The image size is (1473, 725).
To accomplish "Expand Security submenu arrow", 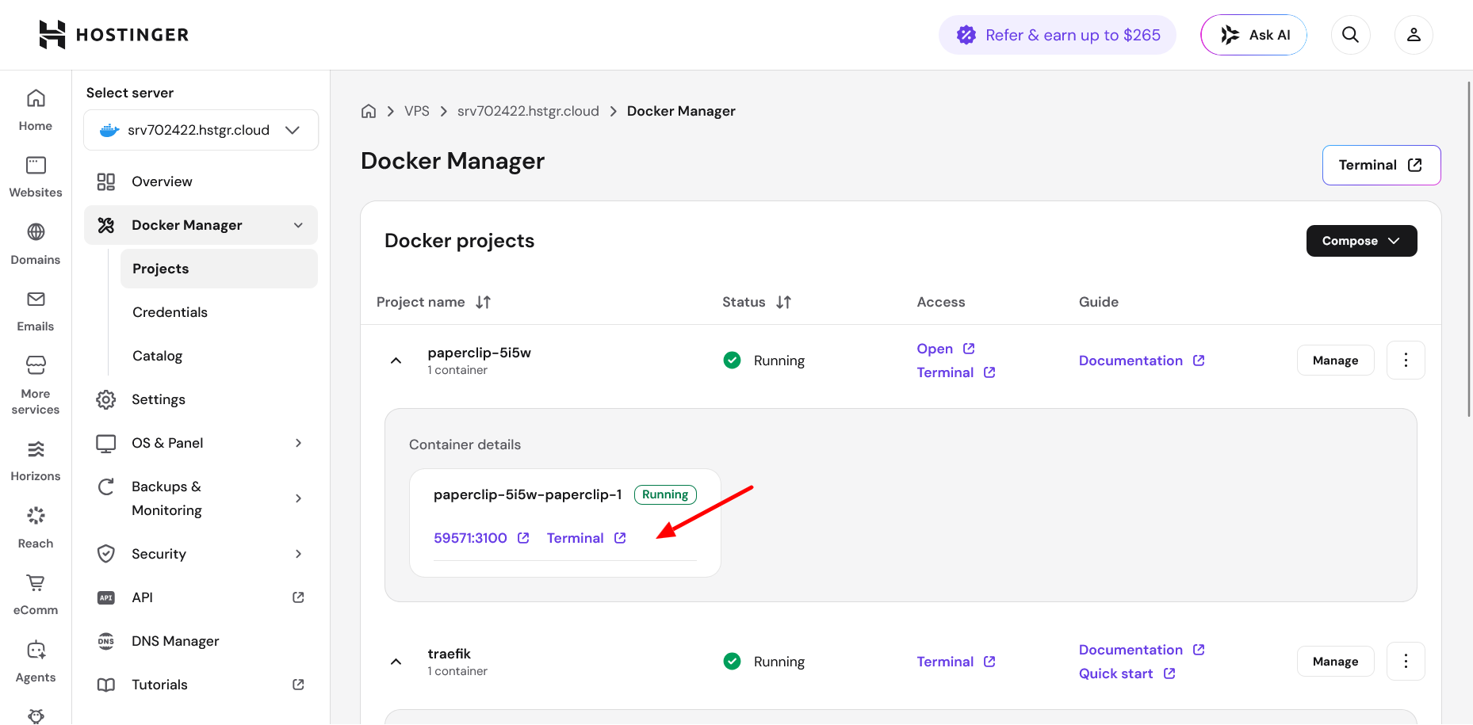I will (x=298, y=554).
